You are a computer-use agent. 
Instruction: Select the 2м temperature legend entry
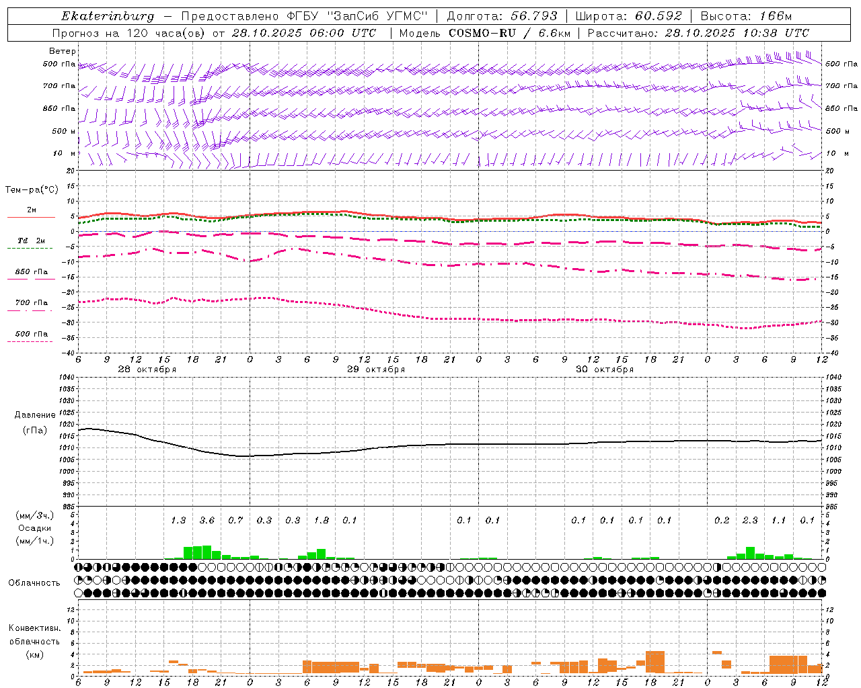tap(32, 210)
